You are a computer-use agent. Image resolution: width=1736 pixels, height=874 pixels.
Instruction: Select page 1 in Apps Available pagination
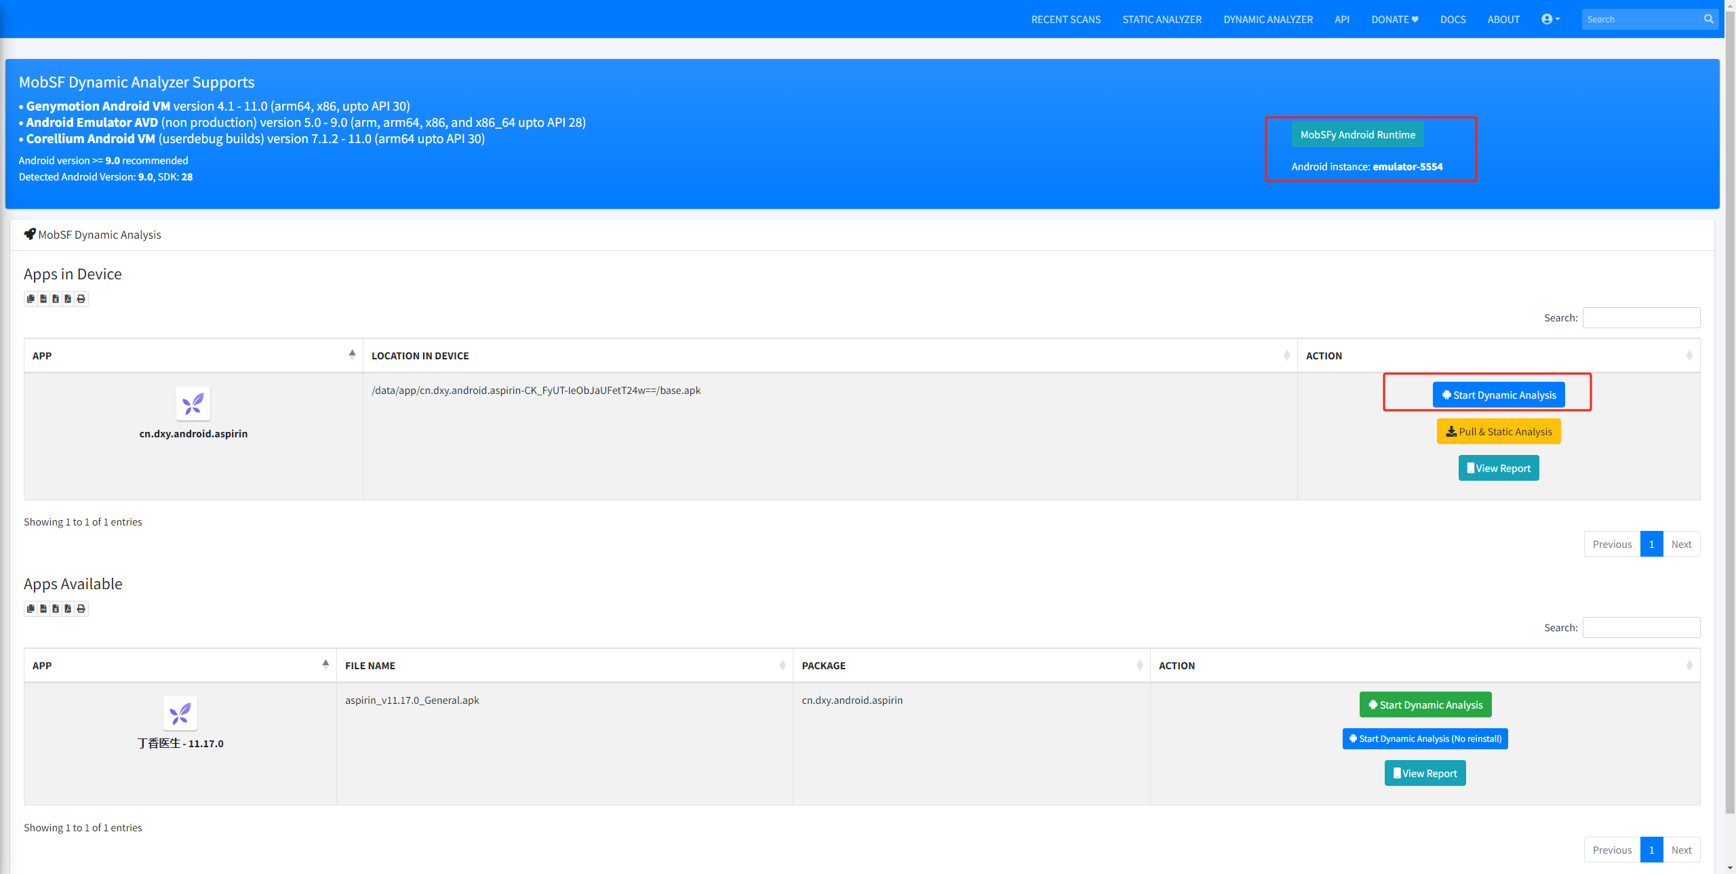coord(1651,850)
